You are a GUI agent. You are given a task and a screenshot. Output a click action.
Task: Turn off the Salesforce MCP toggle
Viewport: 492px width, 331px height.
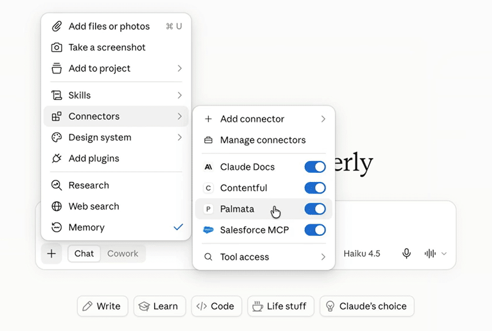[x=315, y=230]
